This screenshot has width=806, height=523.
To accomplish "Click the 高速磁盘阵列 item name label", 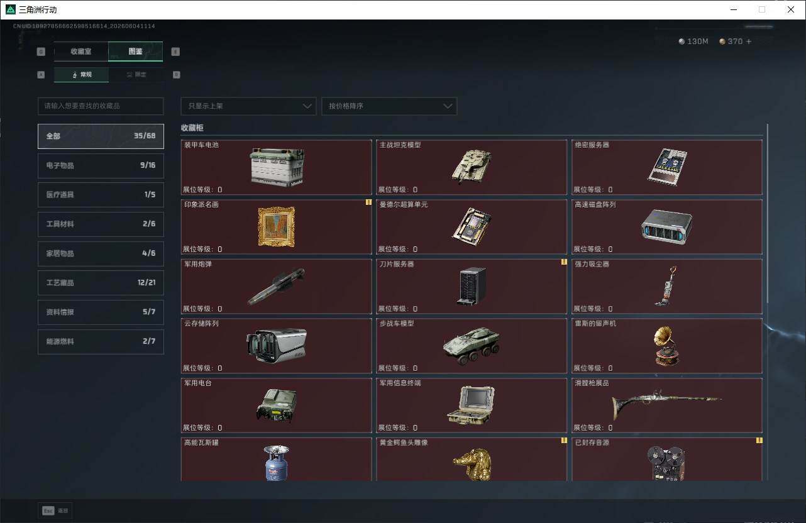I will coord(595,205).
